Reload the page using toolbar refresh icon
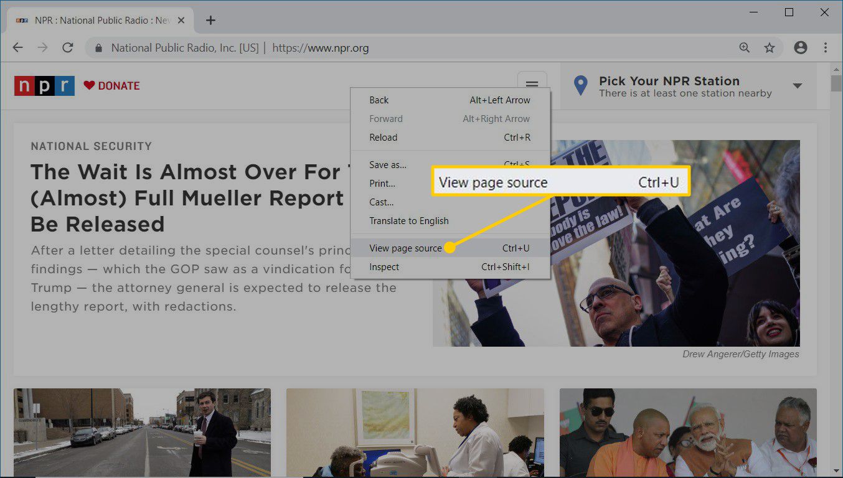843x478 pixels. pos(68,48)
